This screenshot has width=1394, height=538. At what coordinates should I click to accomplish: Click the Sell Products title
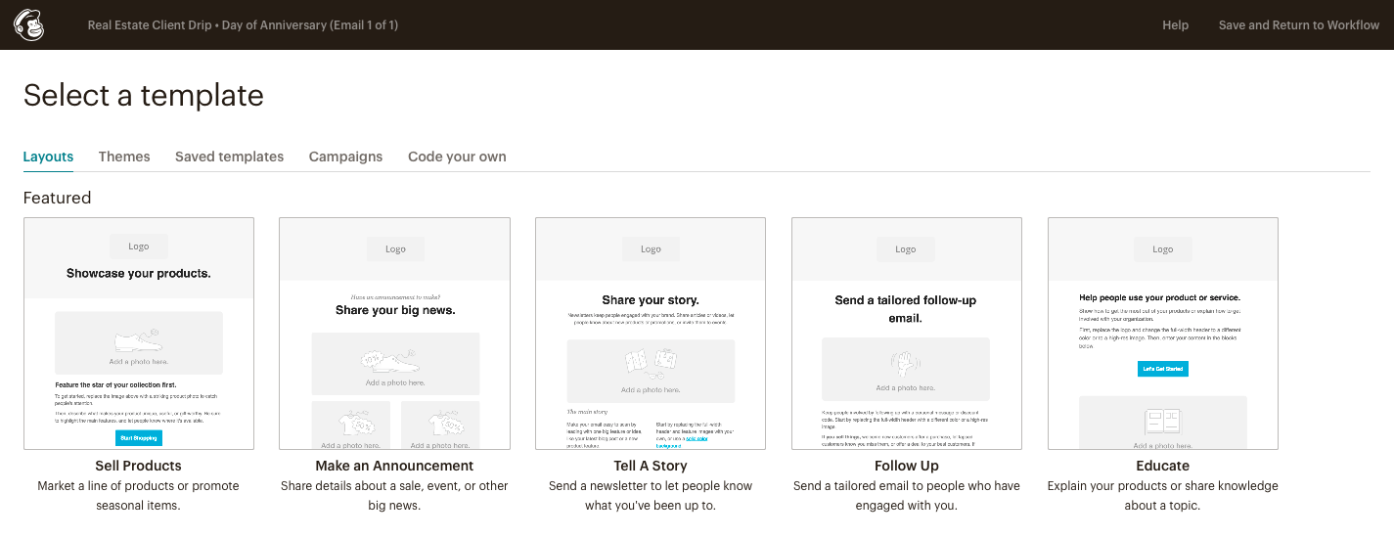click(x=139, y=466)
